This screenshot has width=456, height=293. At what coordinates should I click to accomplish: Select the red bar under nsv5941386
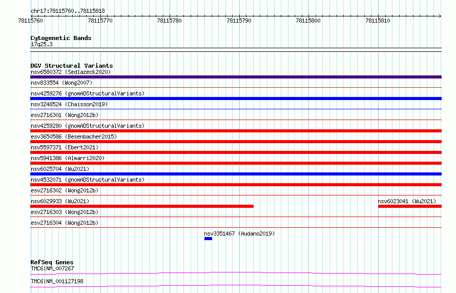point(236,163)
